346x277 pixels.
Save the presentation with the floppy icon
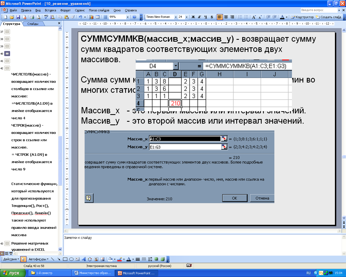point(18,17)
